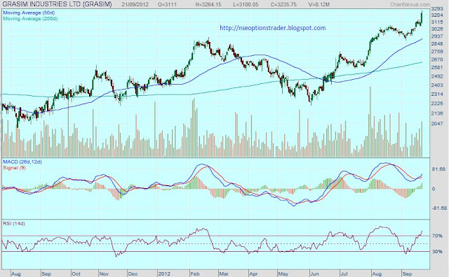Click the May month label on time axis

[x=283, y=274]
